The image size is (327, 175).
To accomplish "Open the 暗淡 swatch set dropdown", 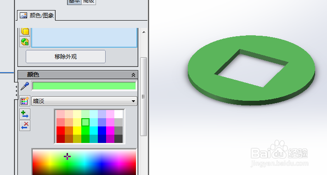I will [x=84, y=101].
